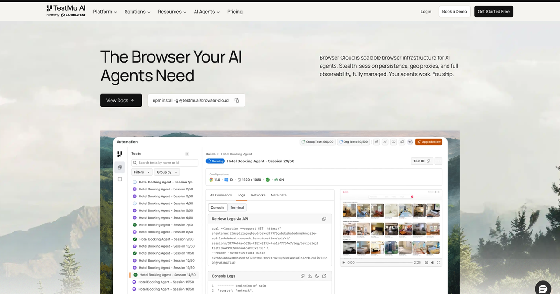Select the square icon in dashboard sidebar

click(120, 179)
